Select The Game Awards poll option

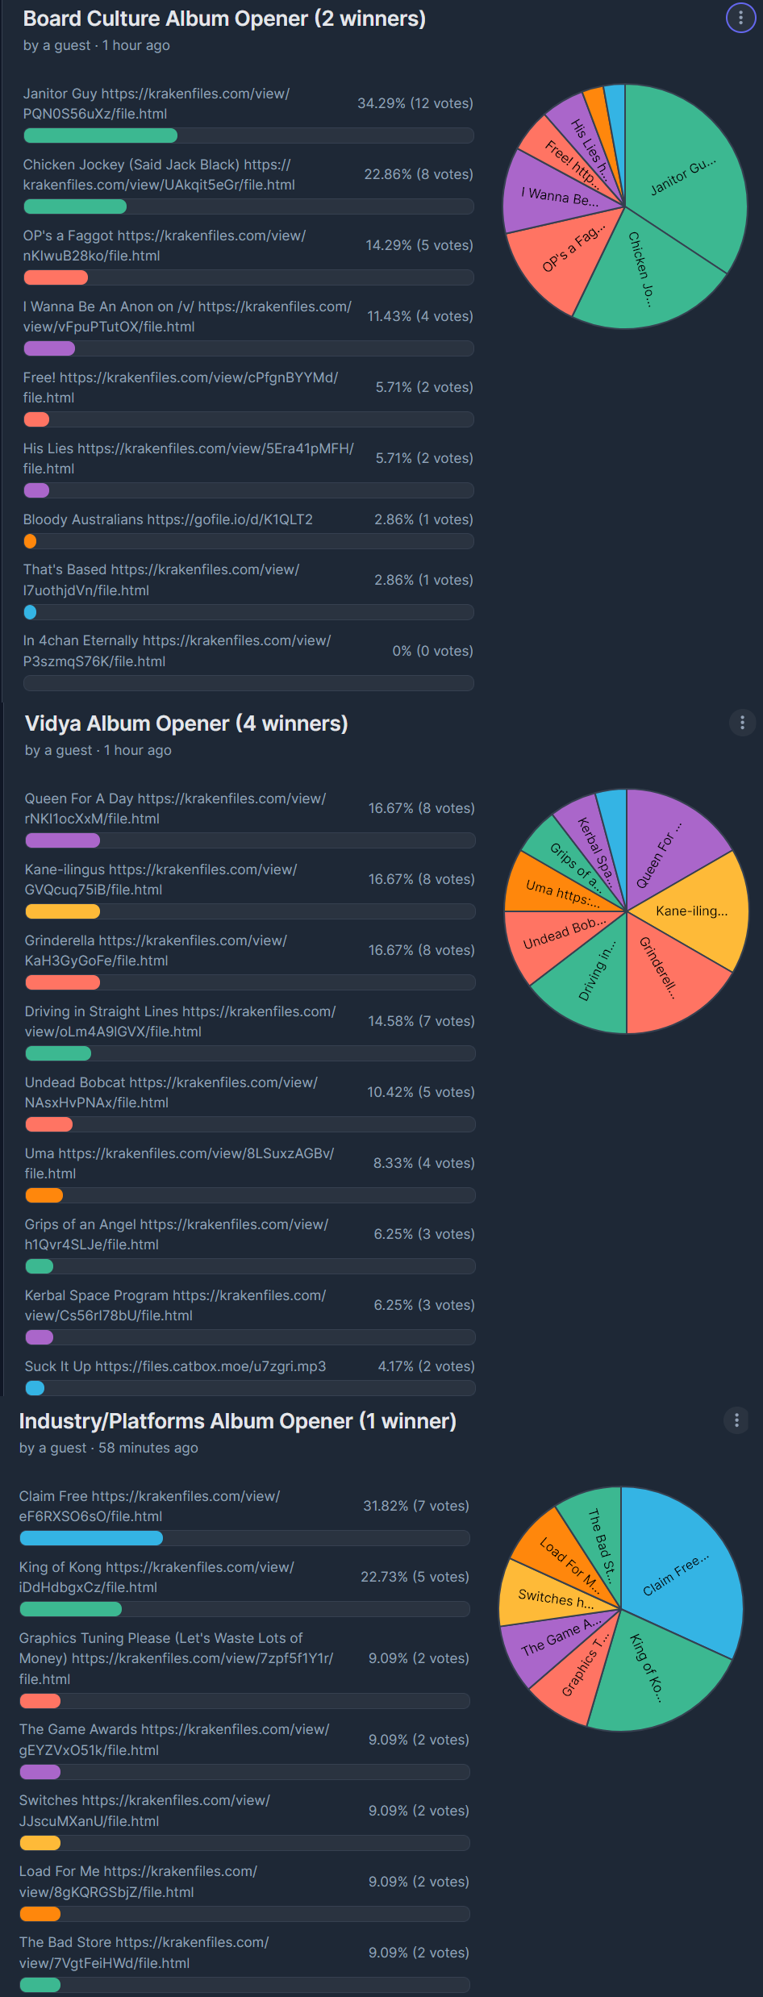coord(174,1740)
